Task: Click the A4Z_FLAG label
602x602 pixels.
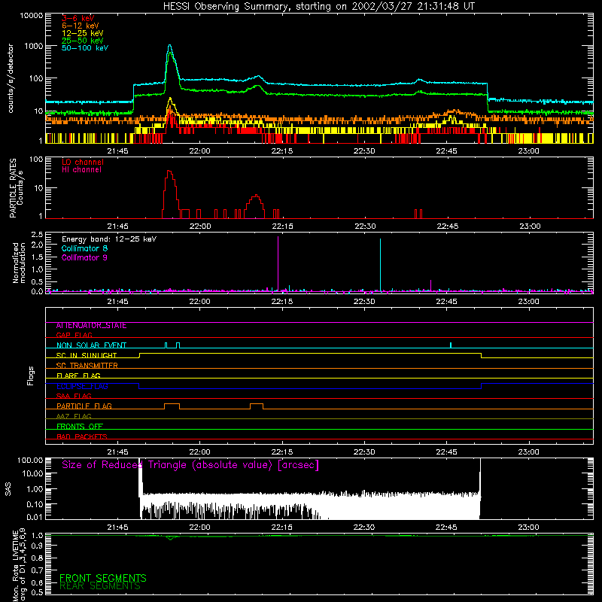Action: (x=74, y=416)
